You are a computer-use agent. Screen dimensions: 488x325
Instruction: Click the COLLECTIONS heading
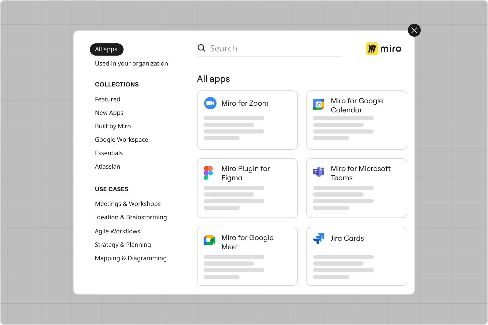click(117, 85)
